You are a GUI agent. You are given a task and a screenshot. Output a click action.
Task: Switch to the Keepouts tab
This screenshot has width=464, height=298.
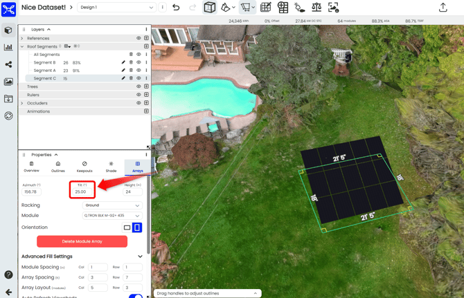point(84,167)
